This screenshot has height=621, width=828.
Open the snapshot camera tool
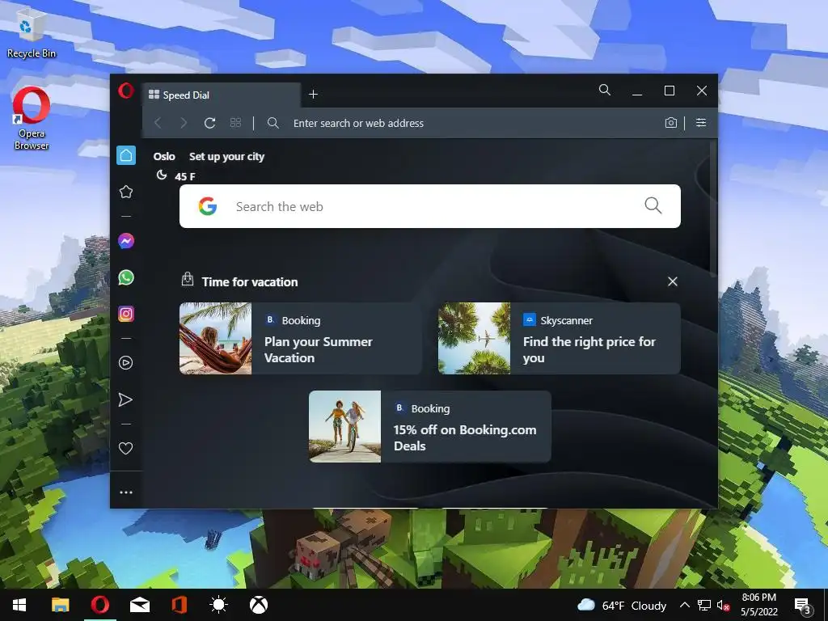click(x=670, y=123)
